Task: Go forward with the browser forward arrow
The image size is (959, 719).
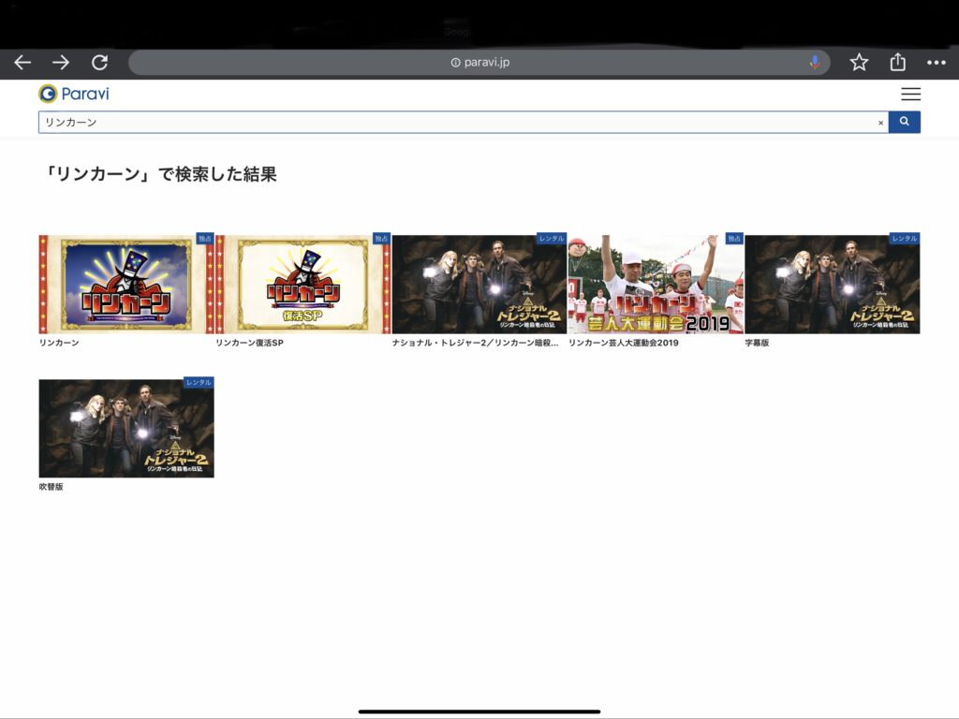Action: click(x=61, y=63)
